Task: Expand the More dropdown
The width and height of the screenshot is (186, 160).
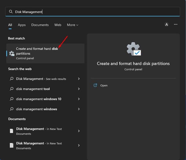Action: [x=73, y=25]
